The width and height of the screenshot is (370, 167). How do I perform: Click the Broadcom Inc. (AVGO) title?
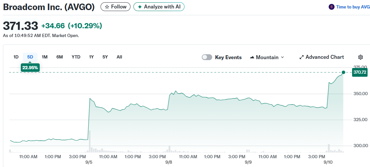click(48, 7)
